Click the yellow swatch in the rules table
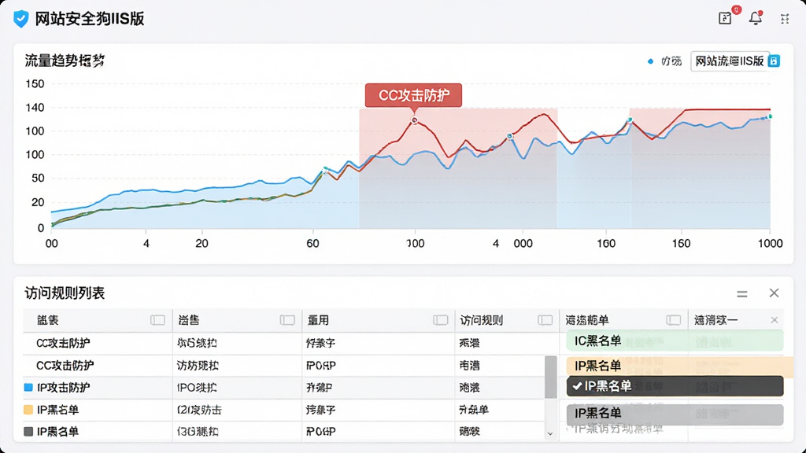 [x=28, y=409]
